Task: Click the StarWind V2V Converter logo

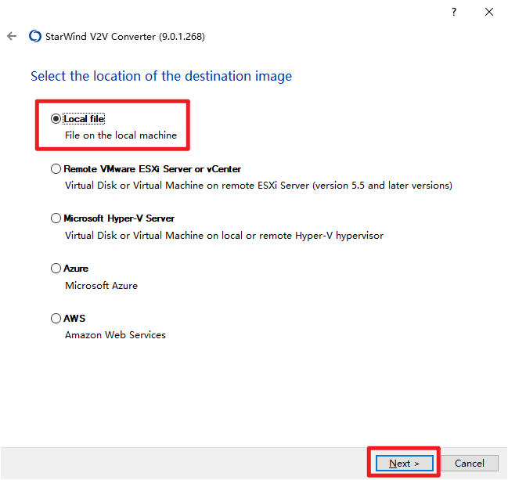Action: pyautogui.click(x=35, y=36)
